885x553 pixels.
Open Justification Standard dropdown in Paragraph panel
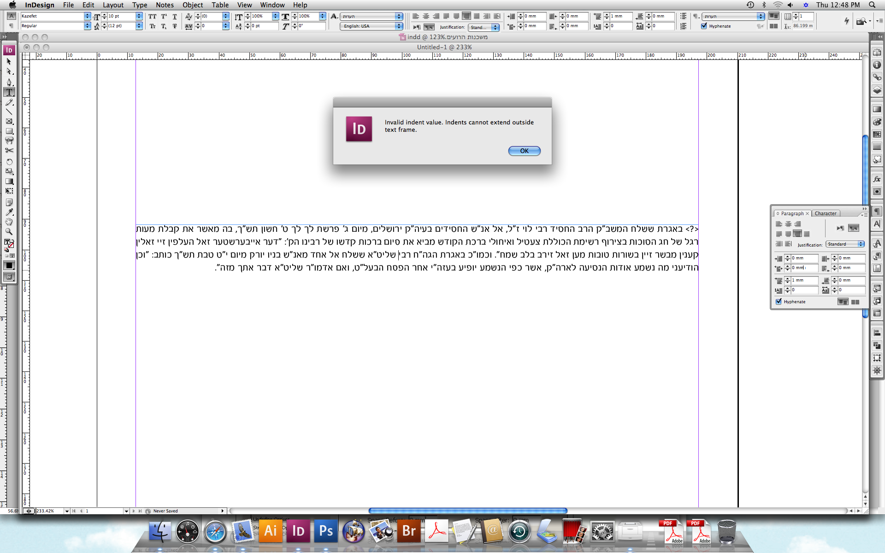pyautogui.click(x=845, y=244)
